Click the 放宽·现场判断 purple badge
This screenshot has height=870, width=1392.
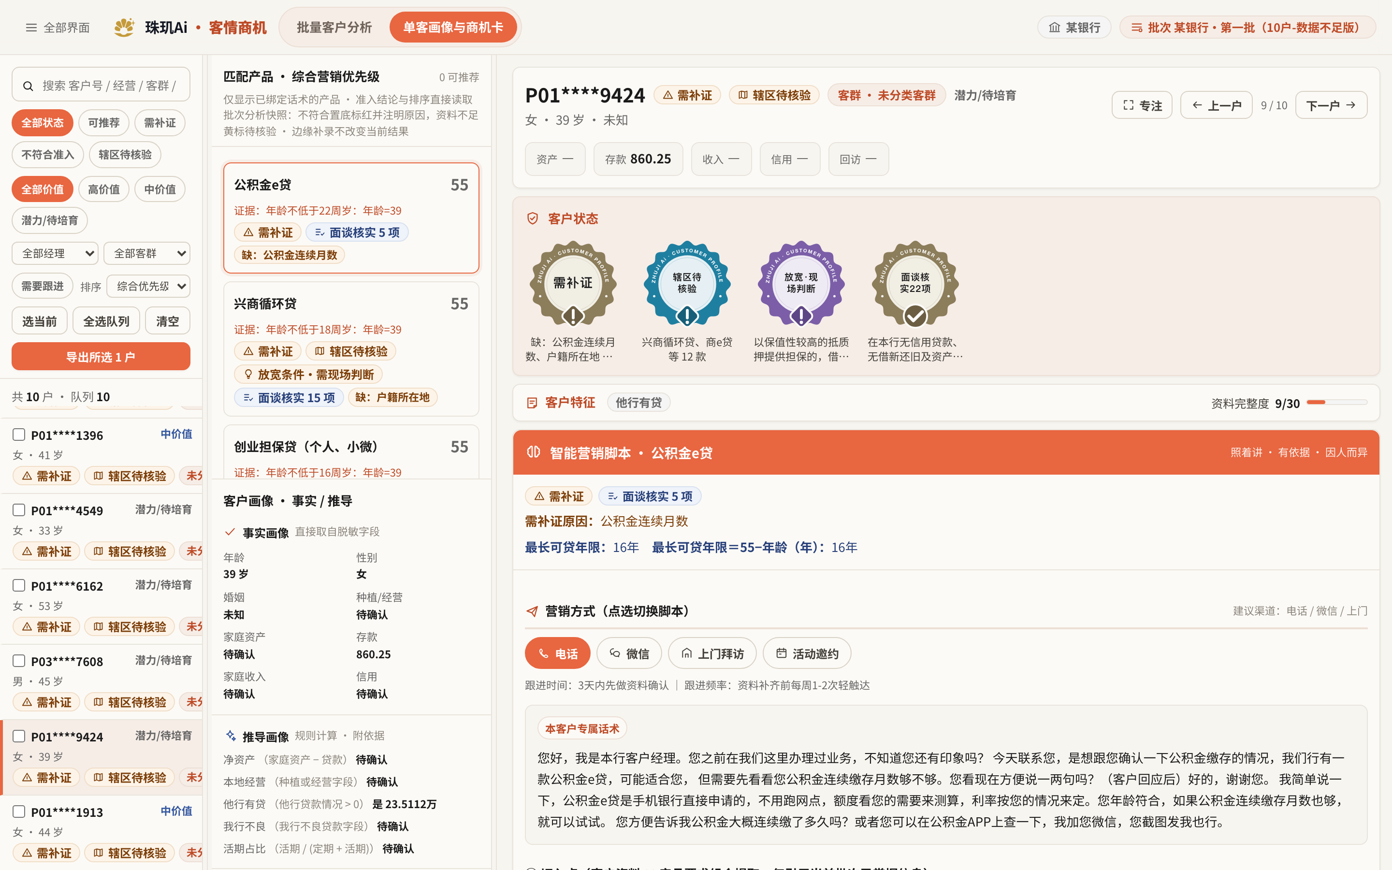801,283
